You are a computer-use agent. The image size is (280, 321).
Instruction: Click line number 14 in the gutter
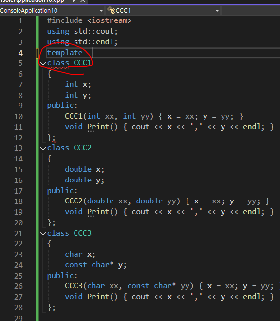19,159
